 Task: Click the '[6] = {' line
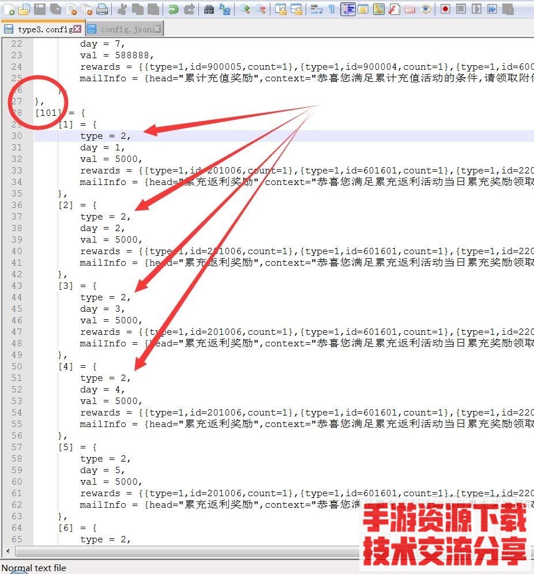click(78, 528)
